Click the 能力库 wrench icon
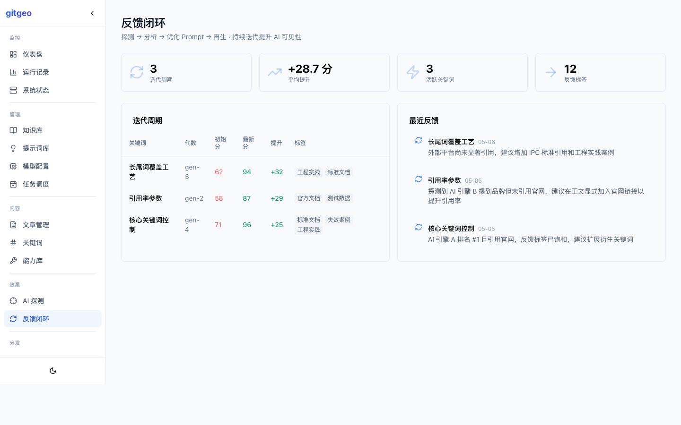681x425 pixels. pos(13,261)
